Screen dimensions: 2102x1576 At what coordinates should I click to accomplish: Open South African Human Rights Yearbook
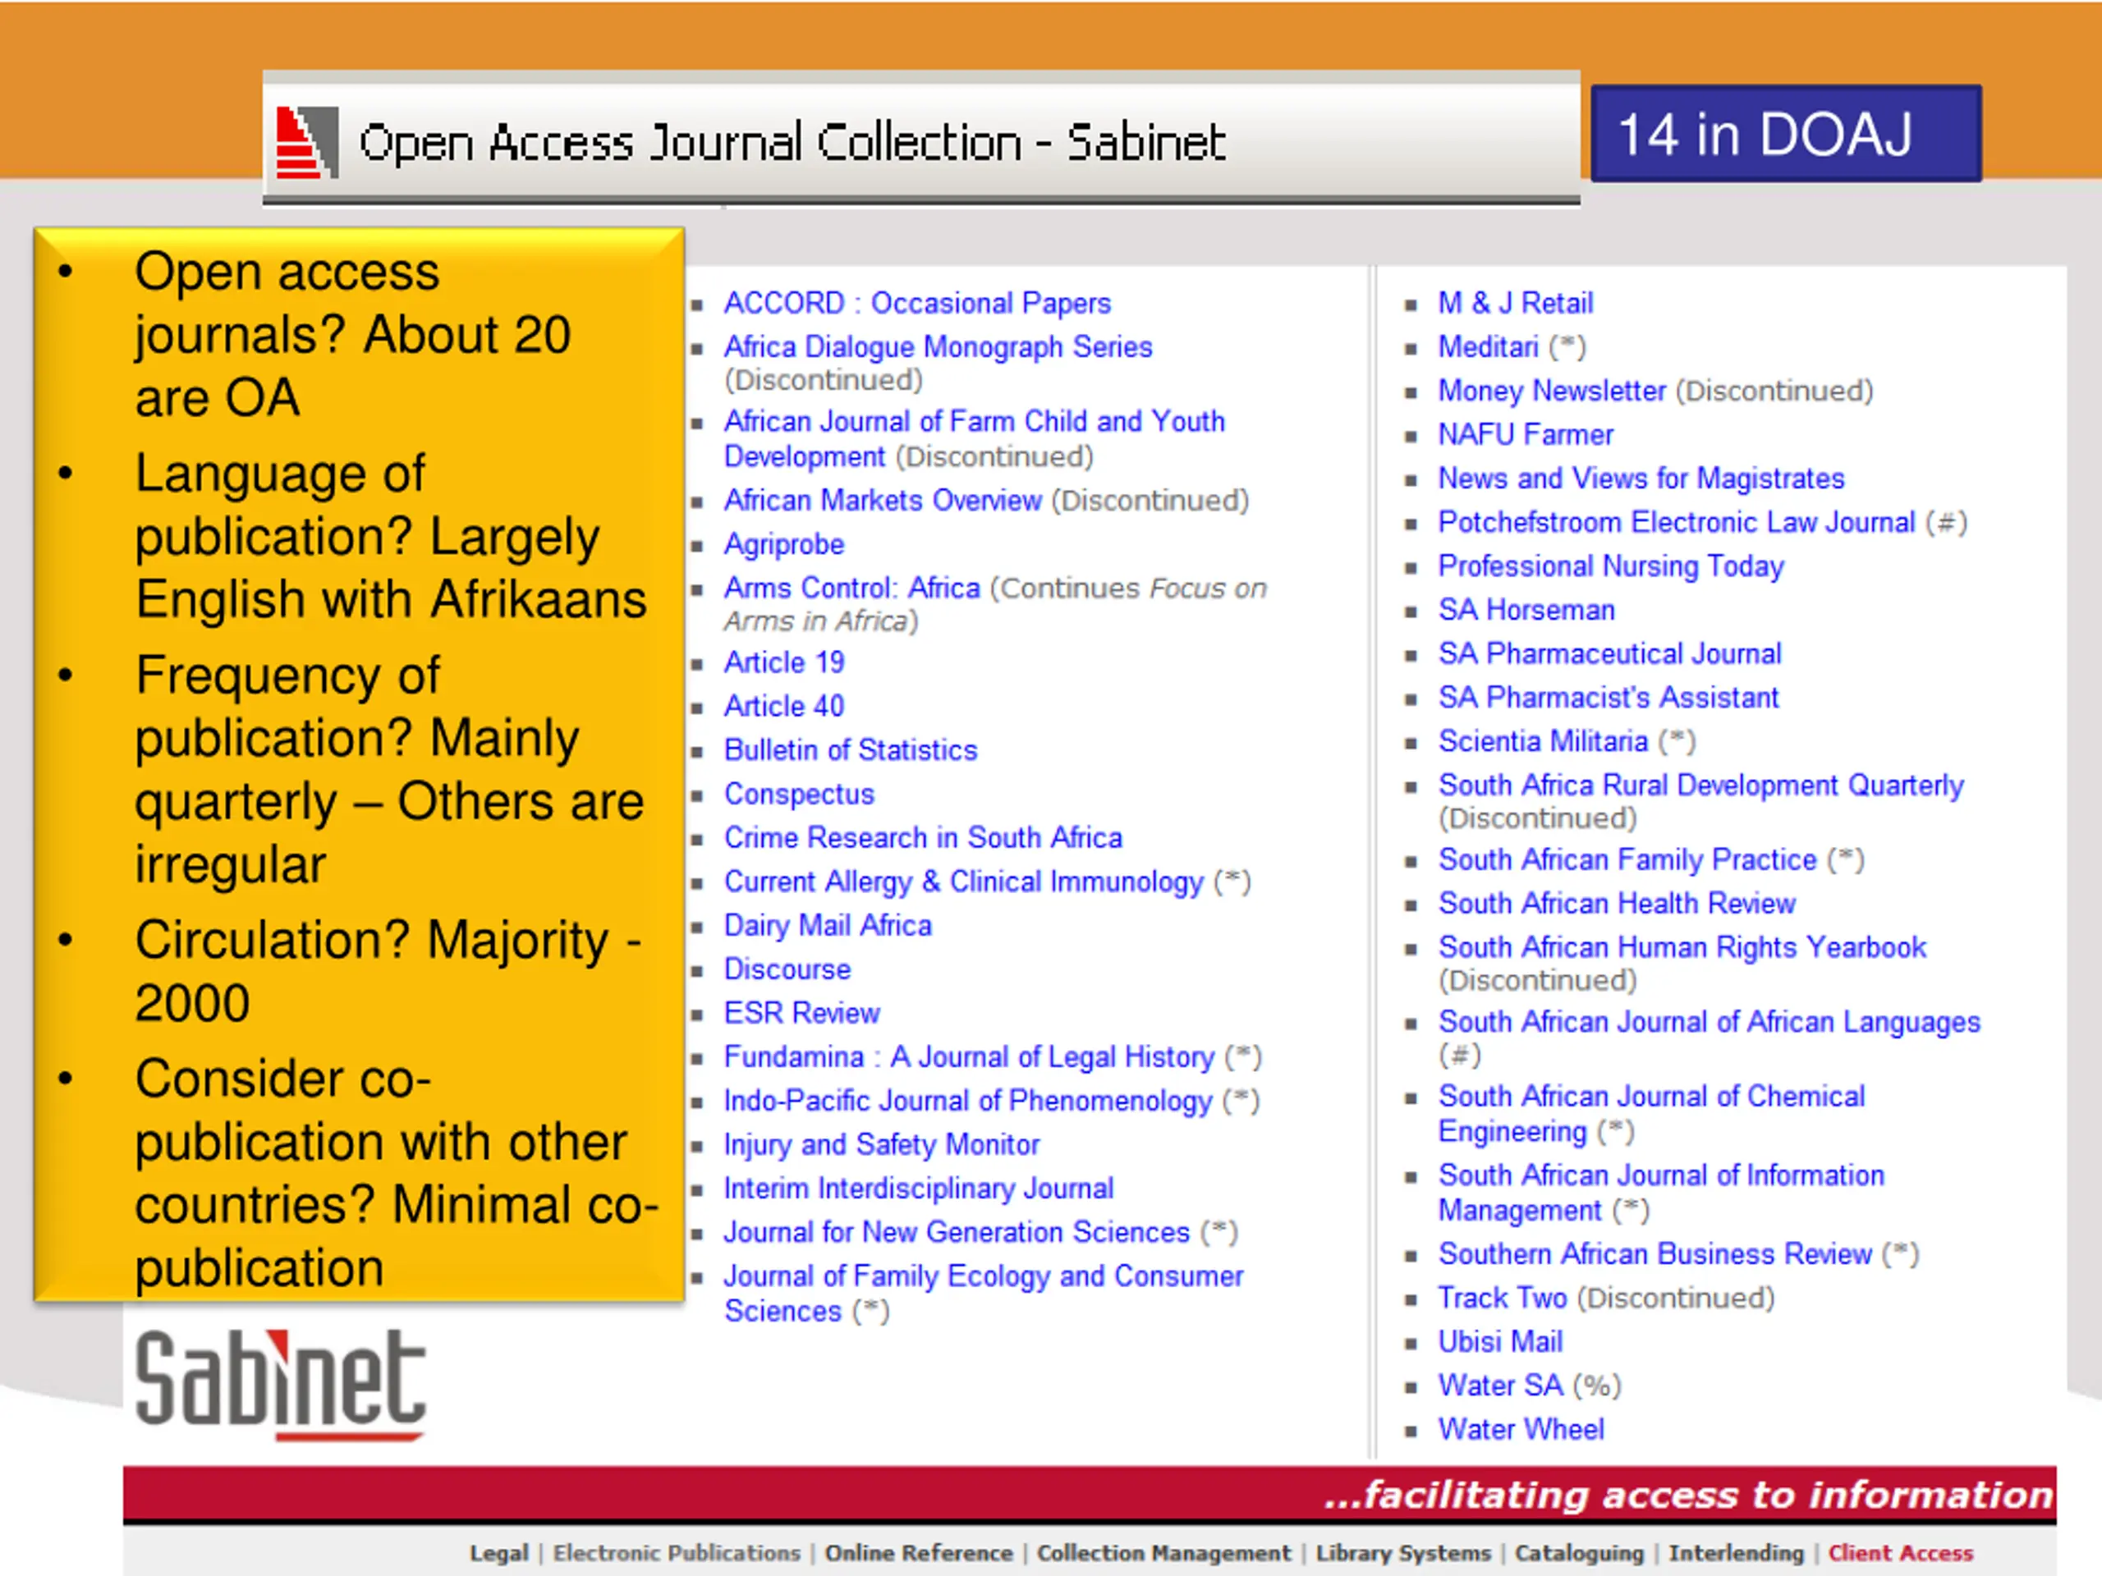[1682, 947]
